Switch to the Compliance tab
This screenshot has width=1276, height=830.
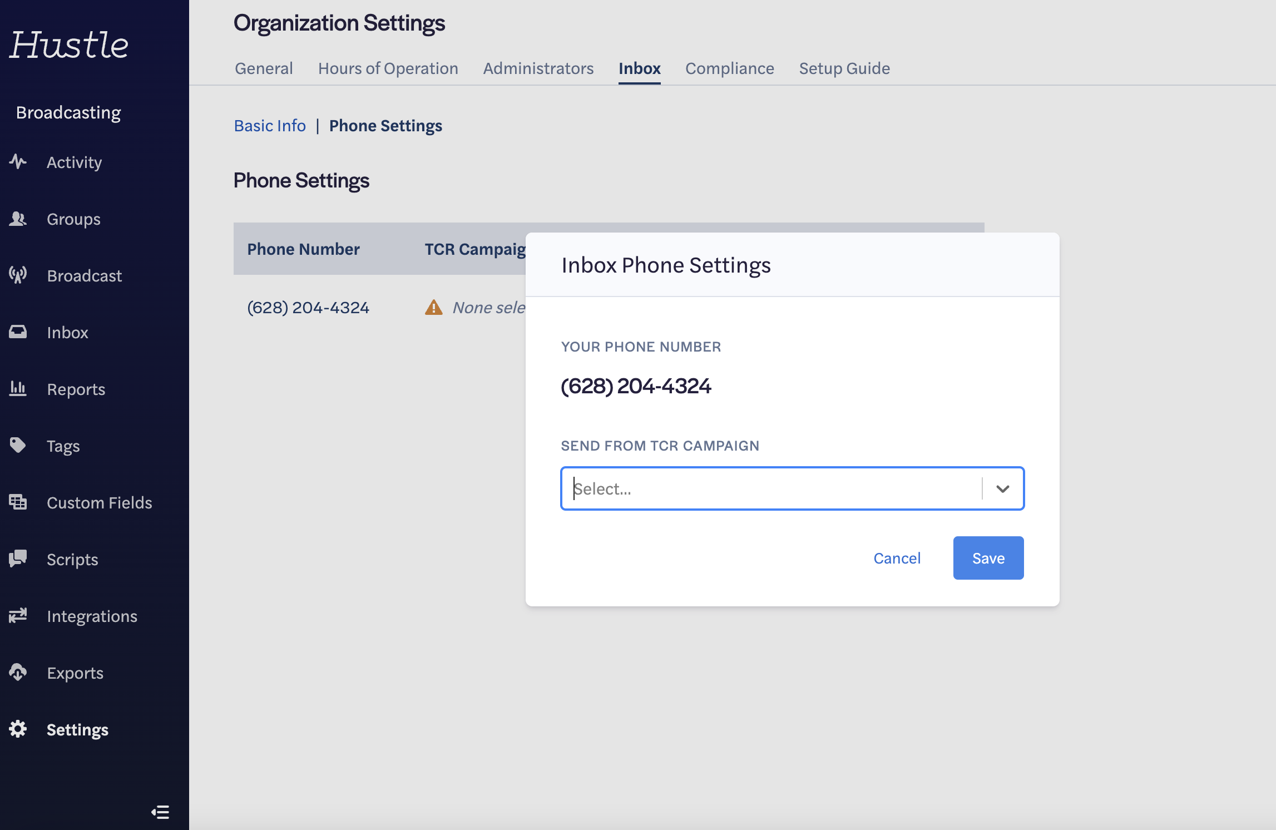730,68
